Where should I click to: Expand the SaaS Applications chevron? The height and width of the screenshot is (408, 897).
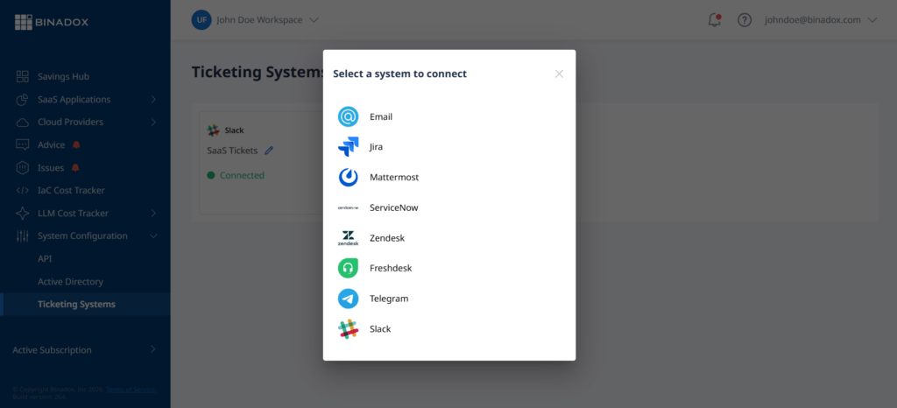[153, 100]
